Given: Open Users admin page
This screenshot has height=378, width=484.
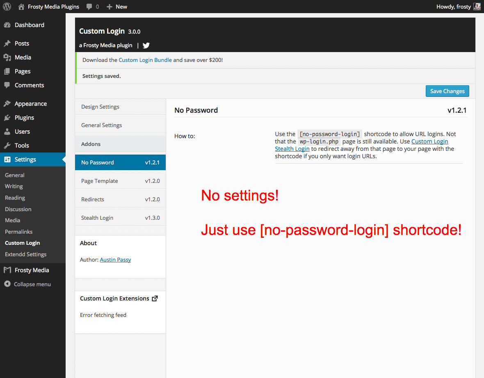Looking at the screenshot, I should 33,132.
